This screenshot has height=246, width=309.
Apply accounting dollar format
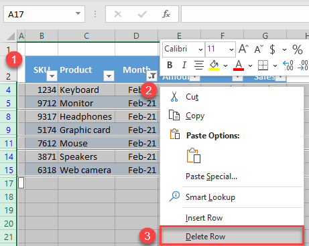tap(272, 49)
